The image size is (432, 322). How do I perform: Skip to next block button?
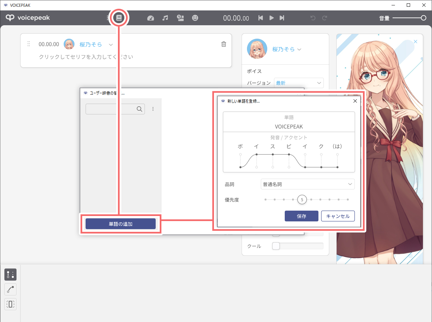pos(282,18)
